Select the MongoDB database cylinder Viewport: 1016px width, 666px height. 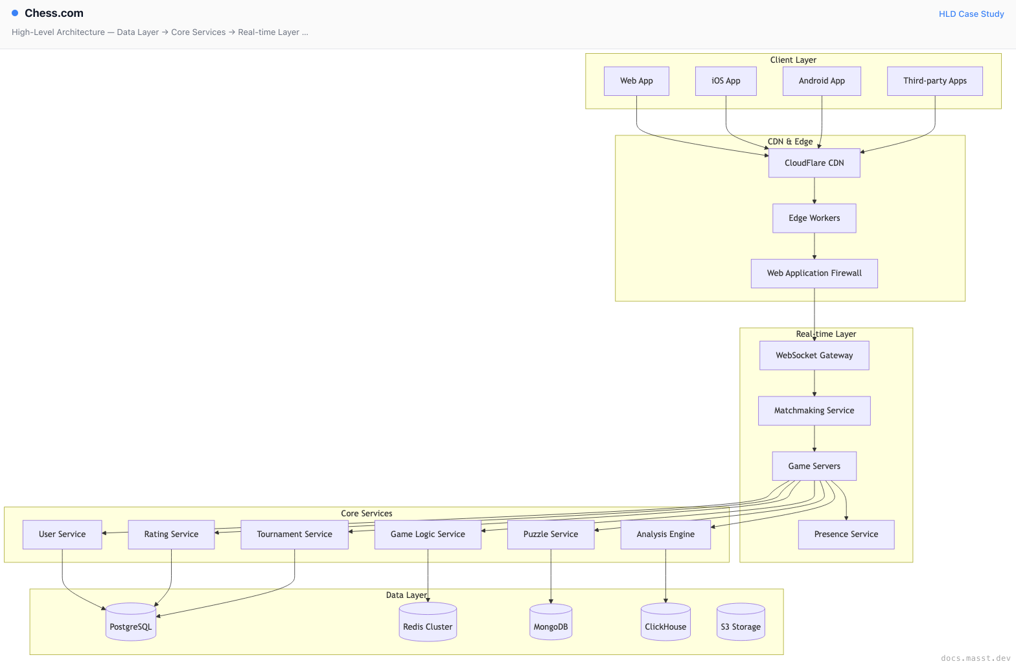(551, 622)
